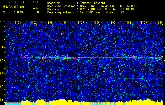
Task: Click the meteor label
Action: pos(37,8)
